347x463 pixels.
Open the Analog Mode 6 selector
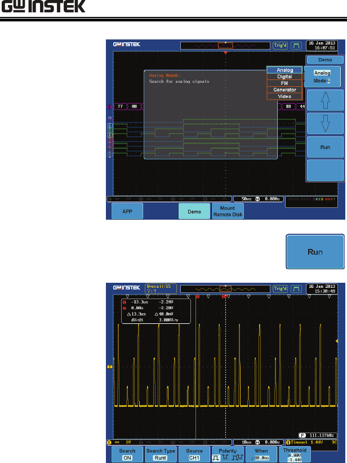(x=322, y=77)
